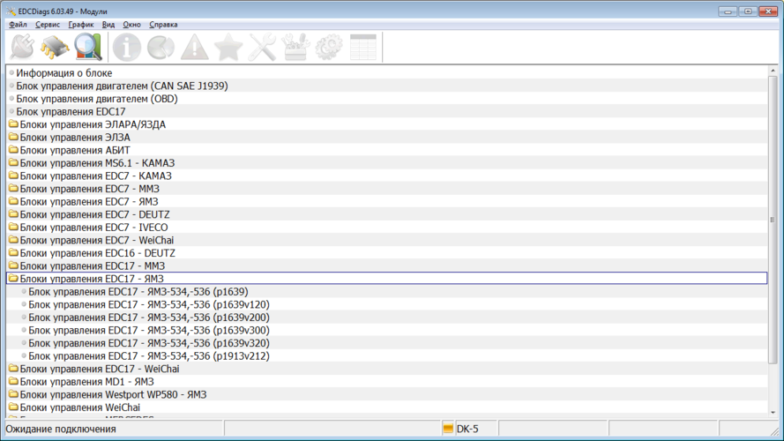Image resolution: width=784 pixels, height=441 pixels.
Task: Select the Информация о блоке item
Action: (x=386, y=73)
